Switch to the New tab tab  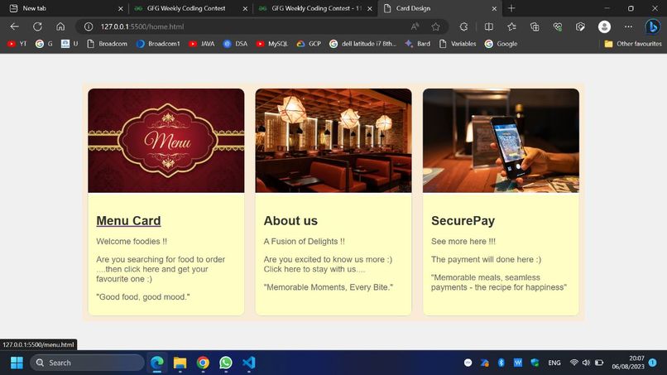click(x=65, y=8)
